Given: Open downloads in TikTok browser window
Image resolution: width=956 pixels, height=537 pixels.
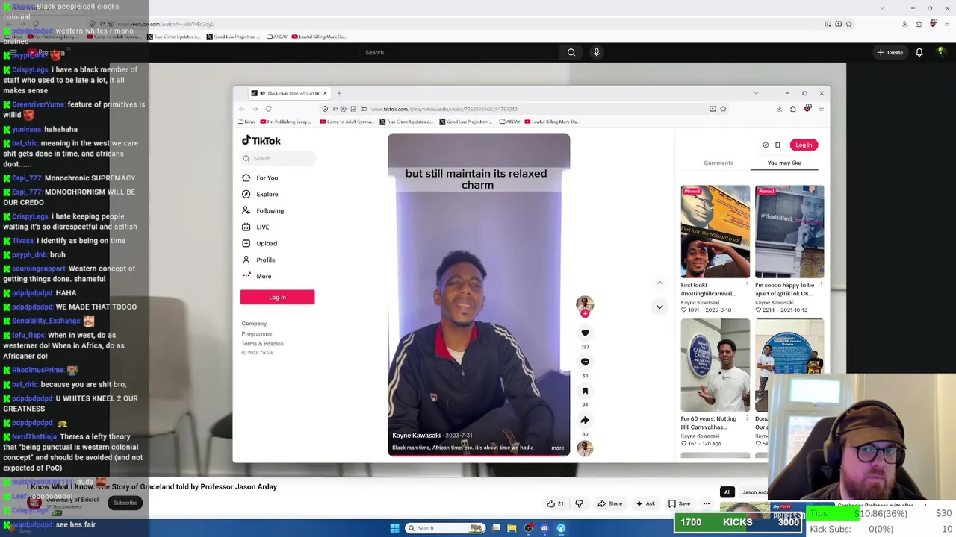Looking at the screenshot, I should click(779, 109).
